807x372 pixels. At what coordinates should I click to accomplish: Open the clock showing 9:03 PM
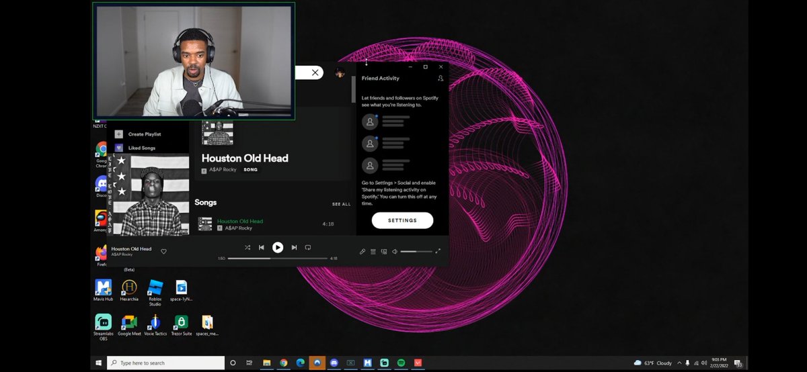pyautogui.click(x=718, y=363)
